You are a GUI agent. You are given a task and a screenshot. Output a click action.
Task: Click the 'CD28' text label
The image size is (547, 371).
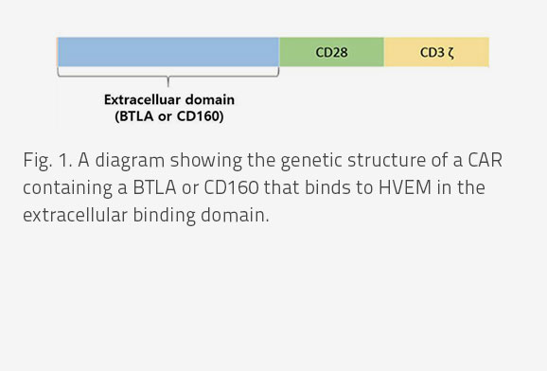click(x=331, y=52)
